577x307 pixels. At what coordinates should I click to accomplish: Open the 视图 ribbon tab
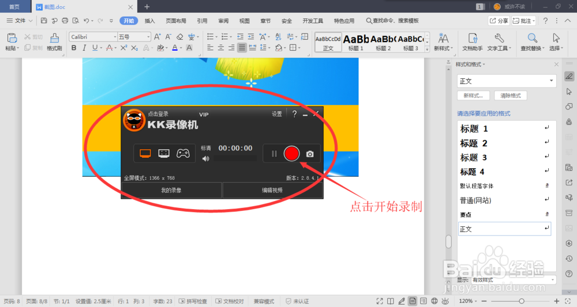coord(244,21)
